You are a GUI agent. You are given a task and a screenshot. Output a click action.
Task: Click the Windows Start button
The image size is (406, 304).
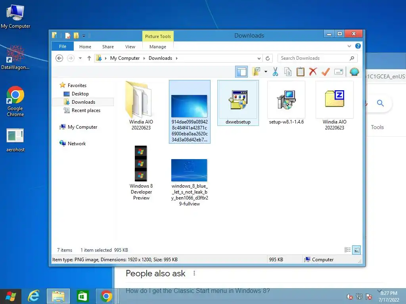coord(11,296)
